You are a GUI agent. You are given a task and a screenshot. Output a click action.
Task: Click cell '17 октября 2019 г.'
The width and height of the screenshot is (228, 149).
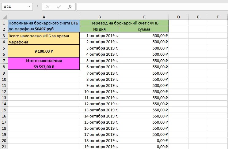click(x=100, y=135)
